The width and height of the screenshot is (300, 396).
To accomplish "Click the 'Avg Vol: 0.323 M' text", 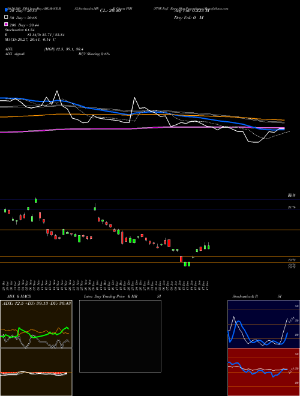I will pyautogui.click(x=191, y=11).
